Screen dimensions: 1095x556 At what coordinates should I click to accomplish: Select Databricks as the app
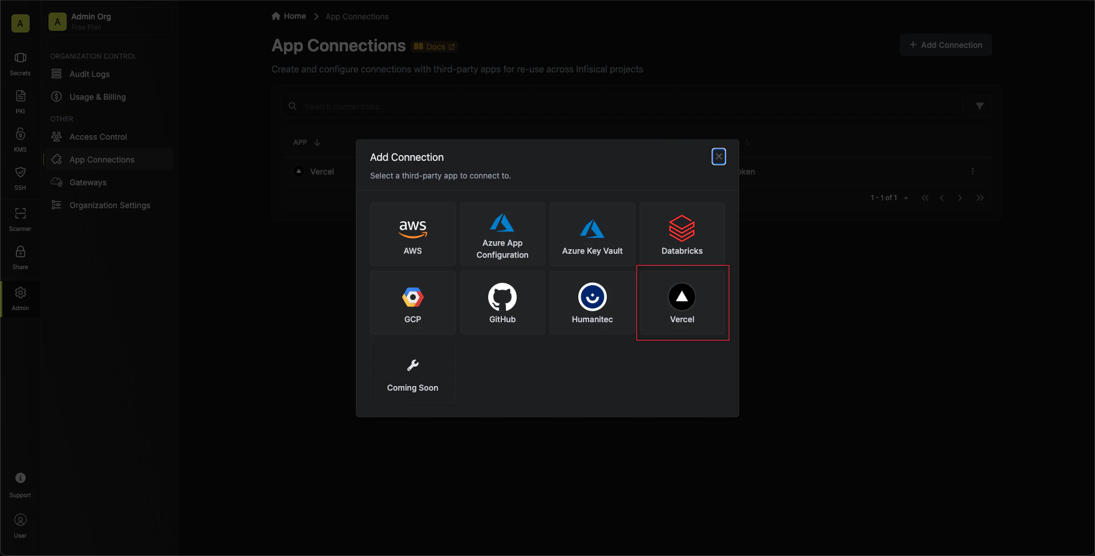(x=682, y=234)
